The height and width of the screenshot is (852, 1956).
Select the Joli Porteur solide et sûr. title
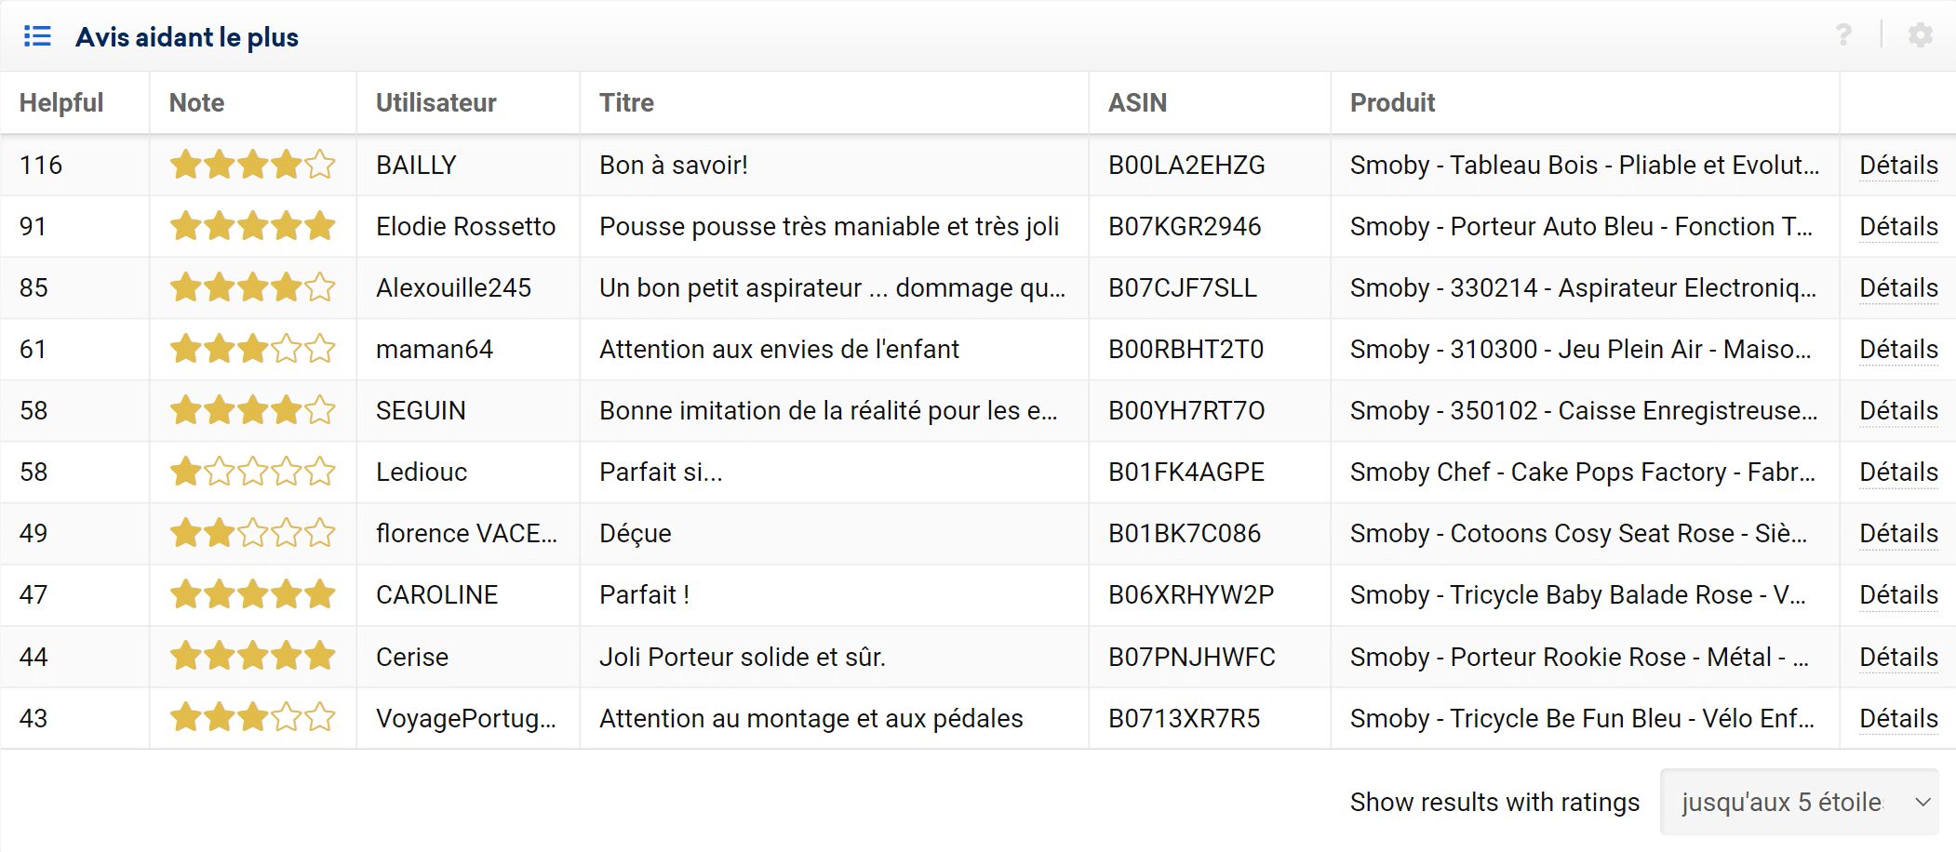(x=742, y=657)
